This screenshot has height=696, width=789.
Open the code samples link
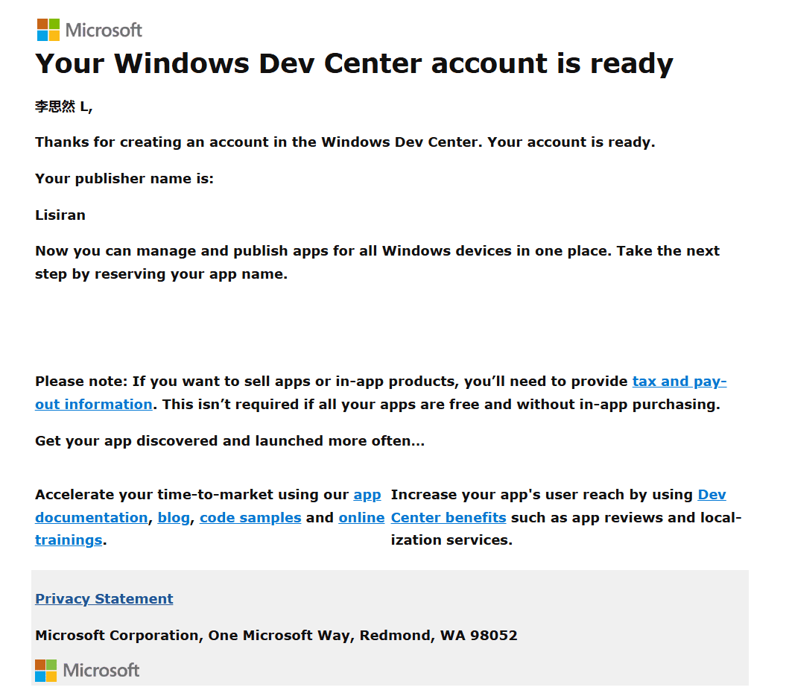click(x=250, y=517)
